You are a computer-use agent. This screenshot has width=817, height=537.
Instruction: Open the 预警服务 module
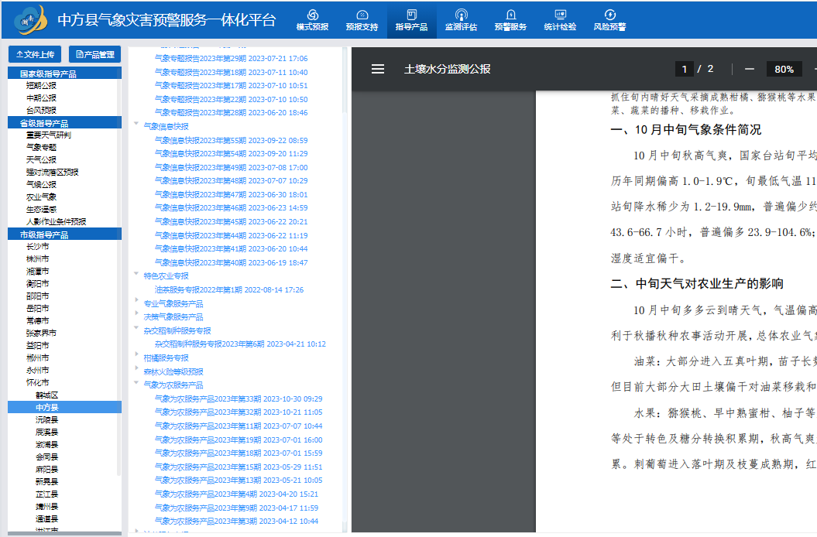point(510,20)
